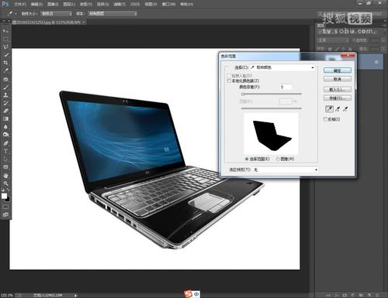
Task: Select the Dodge tool
Action: (5, 135)
